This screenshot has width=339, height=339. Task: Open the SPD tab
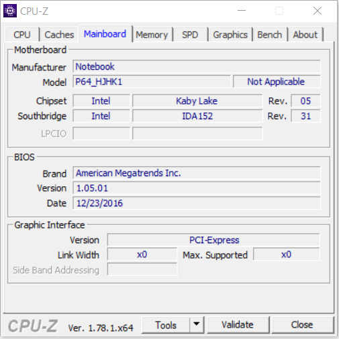(190, 35)
